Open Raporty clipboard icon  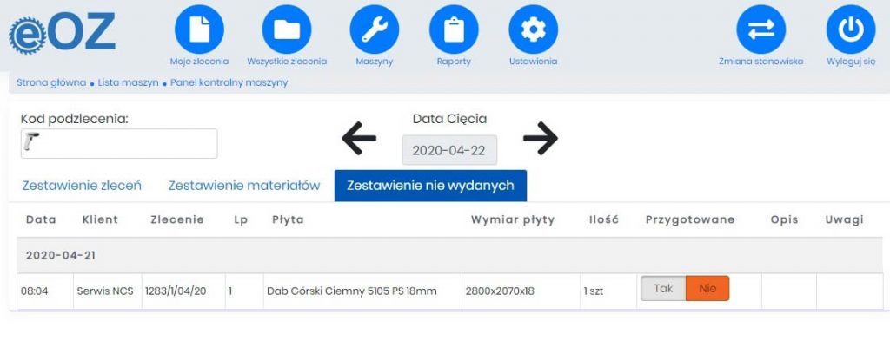coord(454,29)
